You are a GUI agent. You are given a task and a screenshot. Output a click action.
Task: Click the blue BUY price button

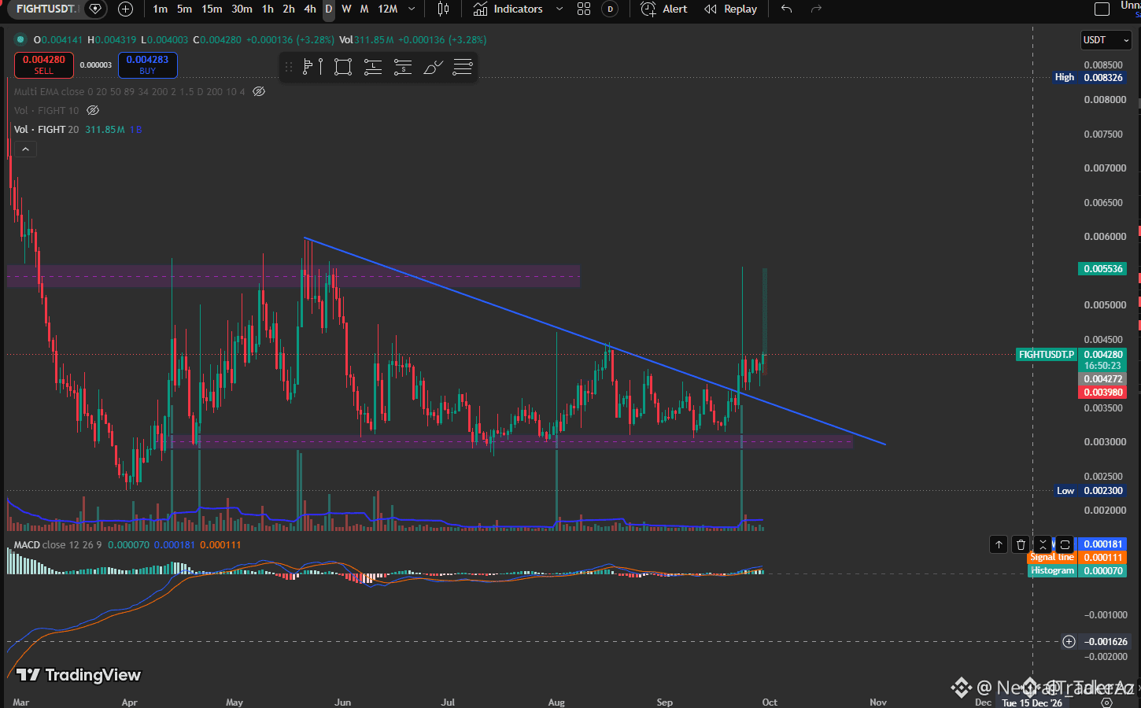pos(148,65)
